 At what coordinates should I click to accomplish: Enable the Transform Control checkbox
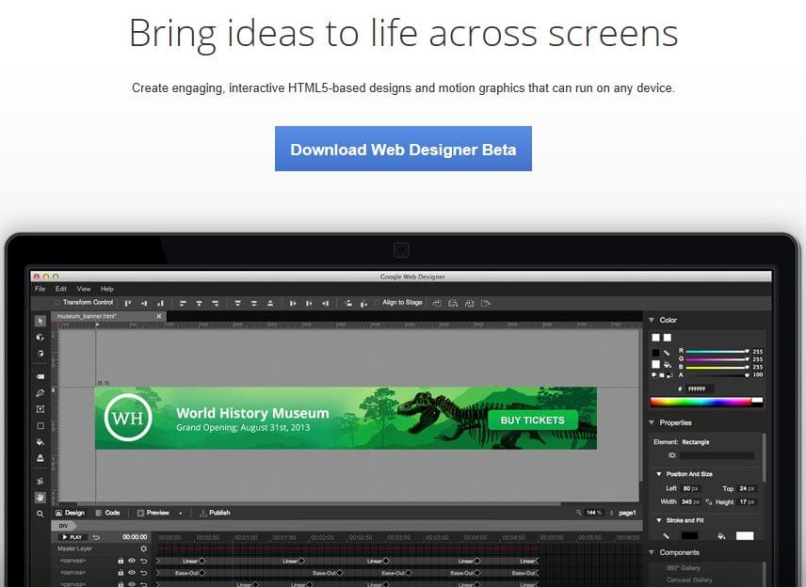[57, 303]
